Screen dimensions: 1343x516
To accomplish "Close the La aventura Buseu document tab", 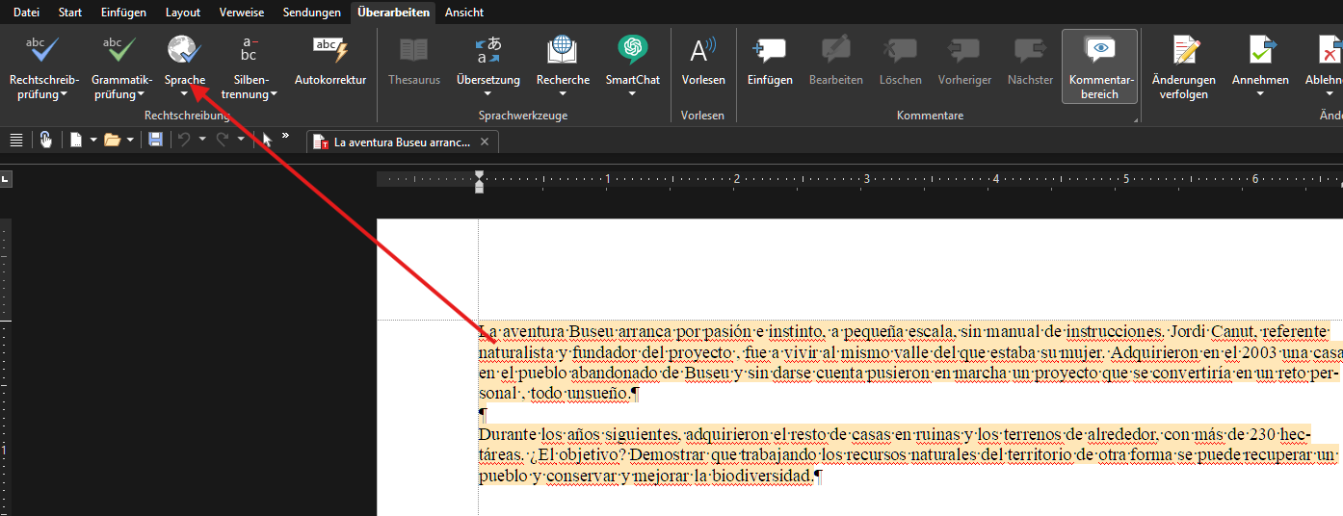I will 485,142.
